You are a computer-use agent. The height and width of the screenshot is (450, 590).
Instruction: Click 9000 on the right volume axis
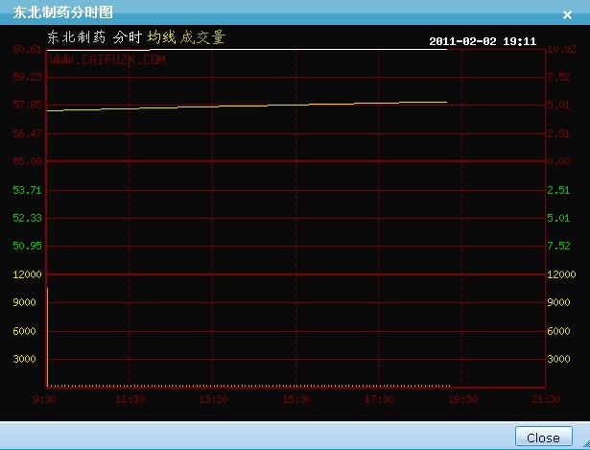[x=558, y=302]
